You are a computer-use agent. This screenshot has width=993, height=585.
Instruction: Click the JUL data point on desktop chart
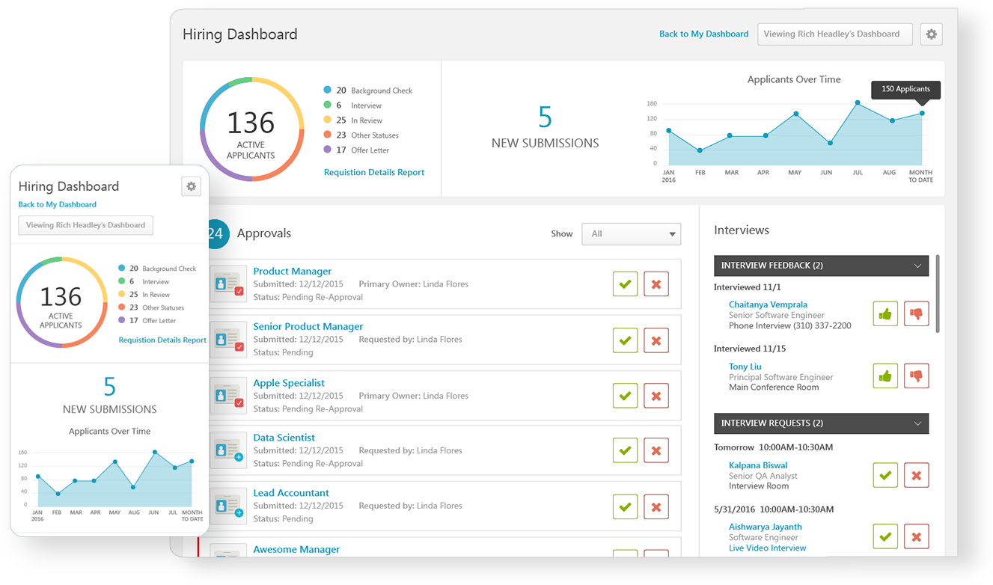tap(858, 102)
